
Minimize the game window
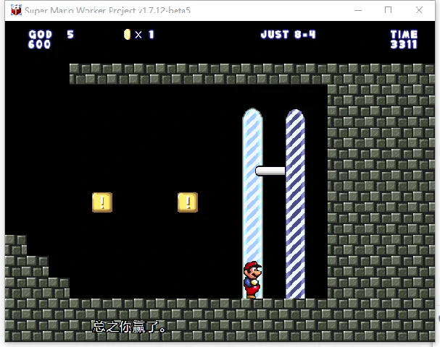click(358, 10)
